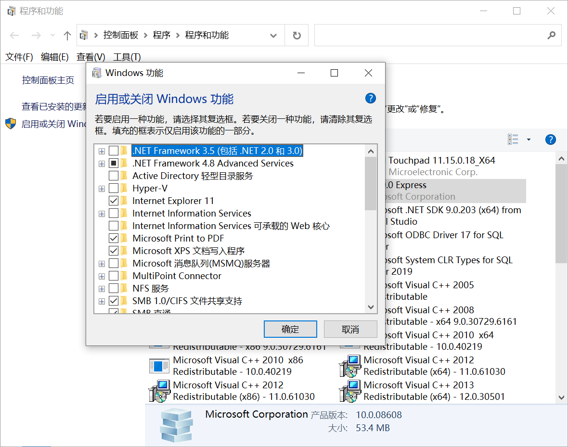This screenshot has height=447, width=568.
Task: Check Active Directory 轻型目录服务
Action: (x=114, y=176)
